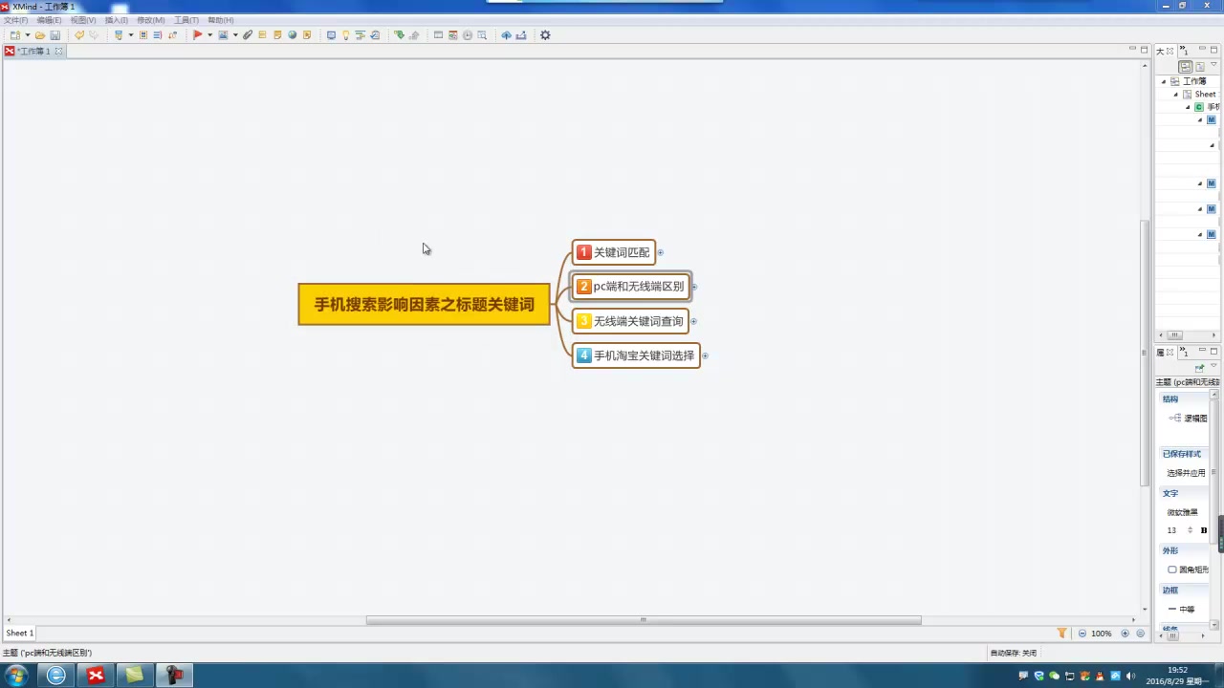Click the Label toolbar icon
Screen dimensions: 1224x688
(x=262, y=35)
